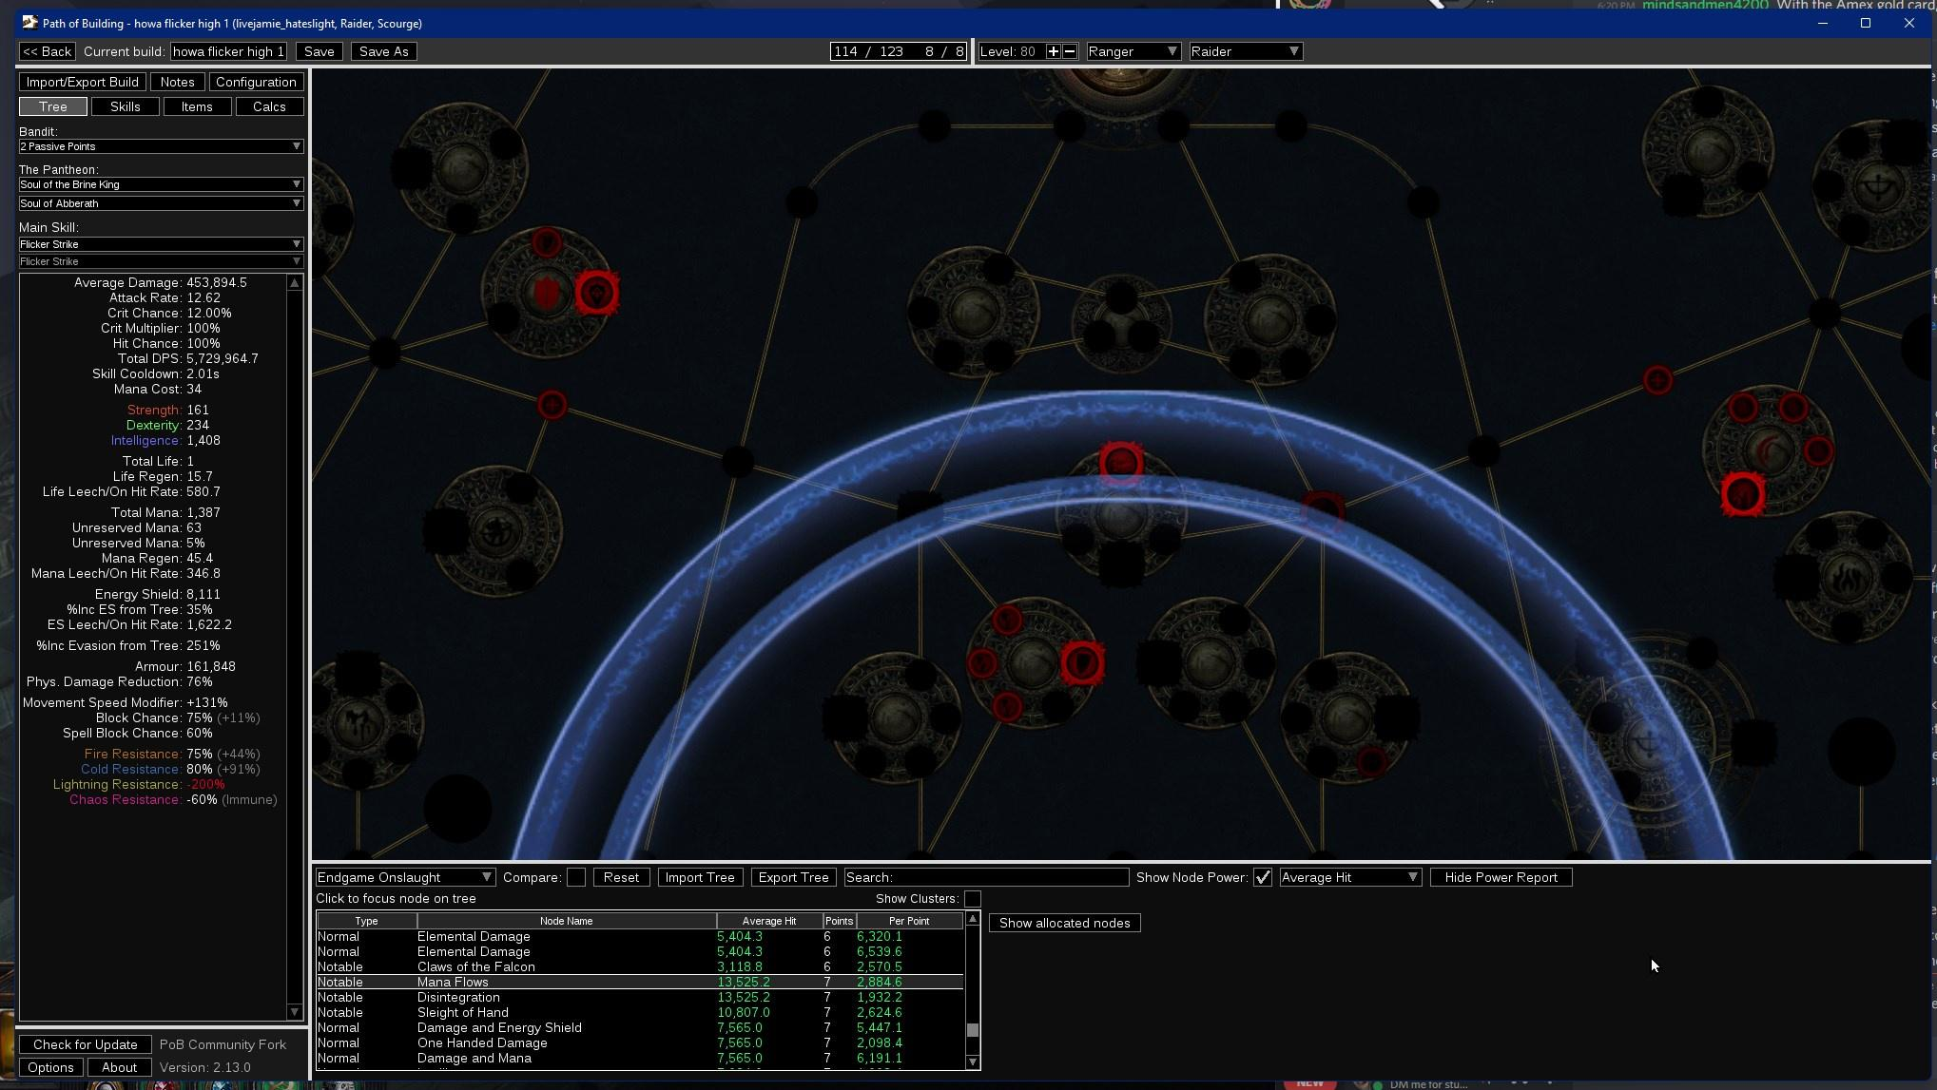Click the level increase plus icon
Image resolution: width=1937 pixels, height=1090 pixels.
tap(1053, 51)
